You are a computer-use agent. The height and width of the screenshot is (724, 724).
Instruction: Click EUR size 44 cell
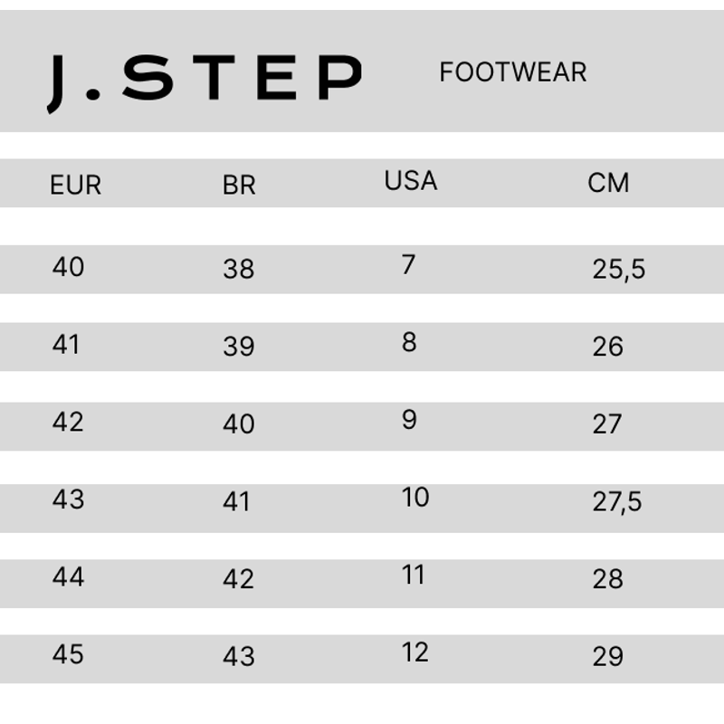click(x=69, y=577)
